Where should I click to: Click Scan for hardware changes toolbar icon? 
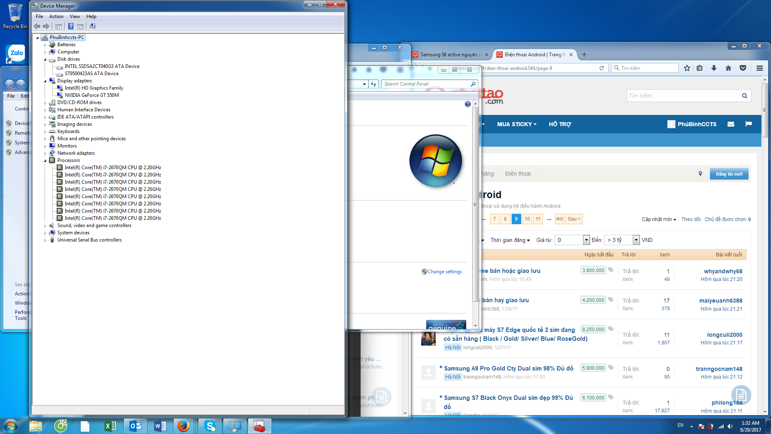click(x=93, y=27)
